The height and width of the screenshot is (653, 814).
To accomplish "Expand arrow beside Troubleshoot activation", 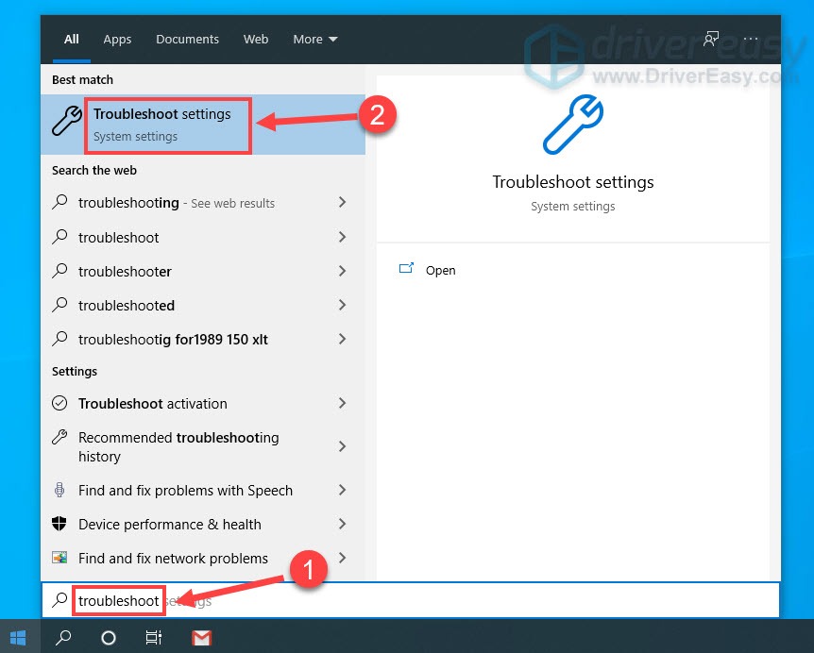I will (342, 404).
